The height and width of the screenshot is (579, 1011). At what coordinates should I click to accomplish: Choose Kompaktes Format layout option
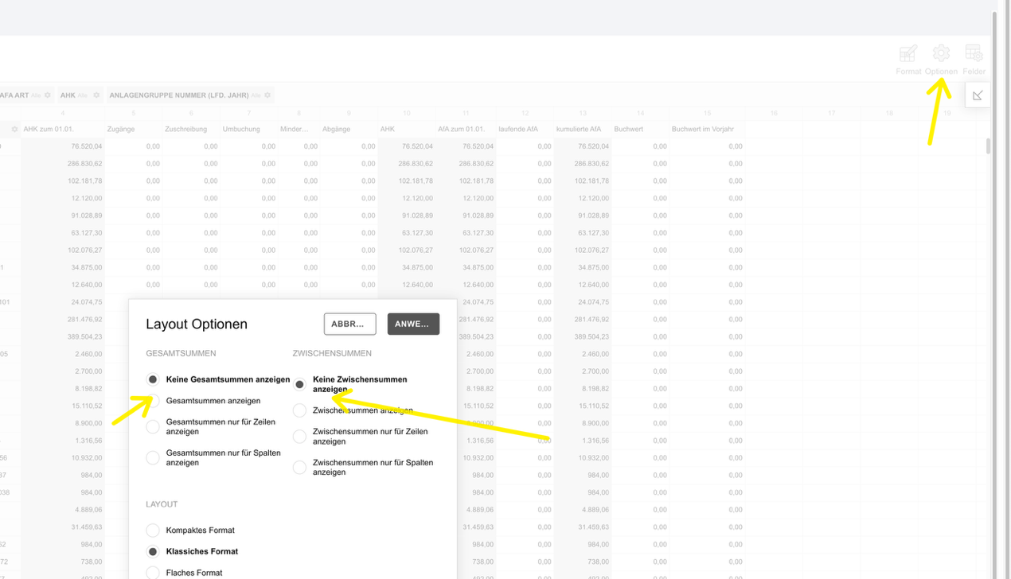pos(153,530)
